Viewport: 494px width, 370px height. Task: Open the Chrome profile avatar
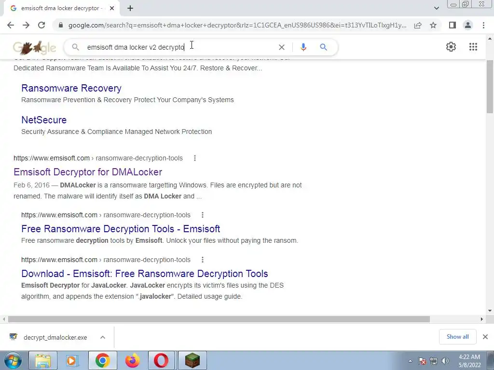[x=468, y=25]
